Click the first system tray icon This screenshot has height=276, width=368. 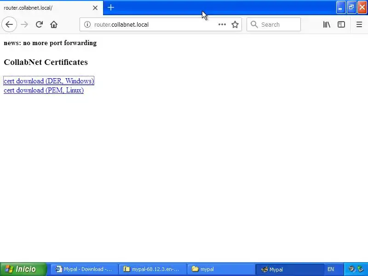coord(352,269)
